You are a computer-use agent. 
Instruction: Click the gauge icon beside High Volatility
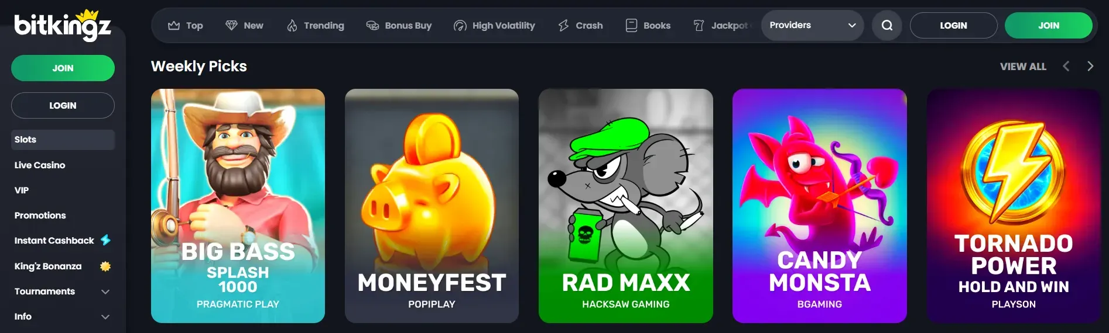tap(460, 25)
